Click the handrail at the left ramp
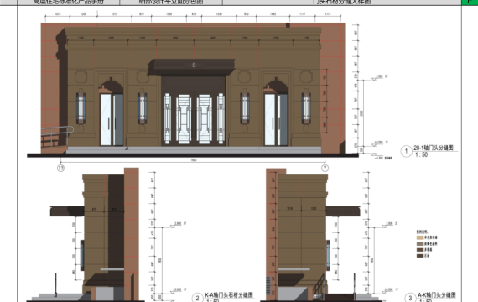Screen dimensions: 478x302 point(56,136)
